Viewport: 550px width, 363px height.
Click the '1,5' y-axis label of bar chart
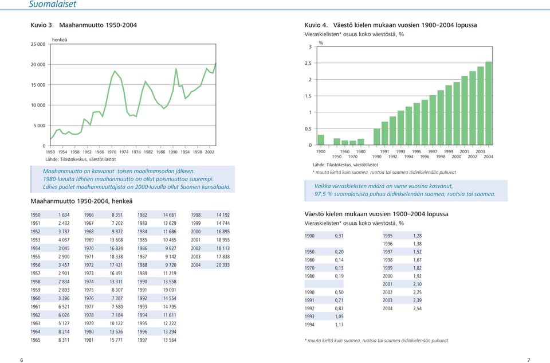pos(308,96)
